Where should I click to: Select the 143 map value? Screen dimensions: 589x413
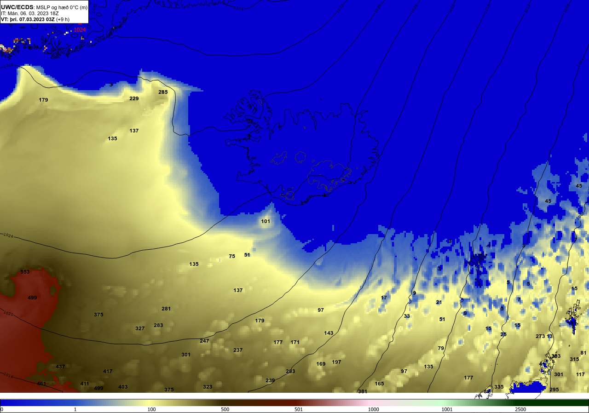click(329, 333)
